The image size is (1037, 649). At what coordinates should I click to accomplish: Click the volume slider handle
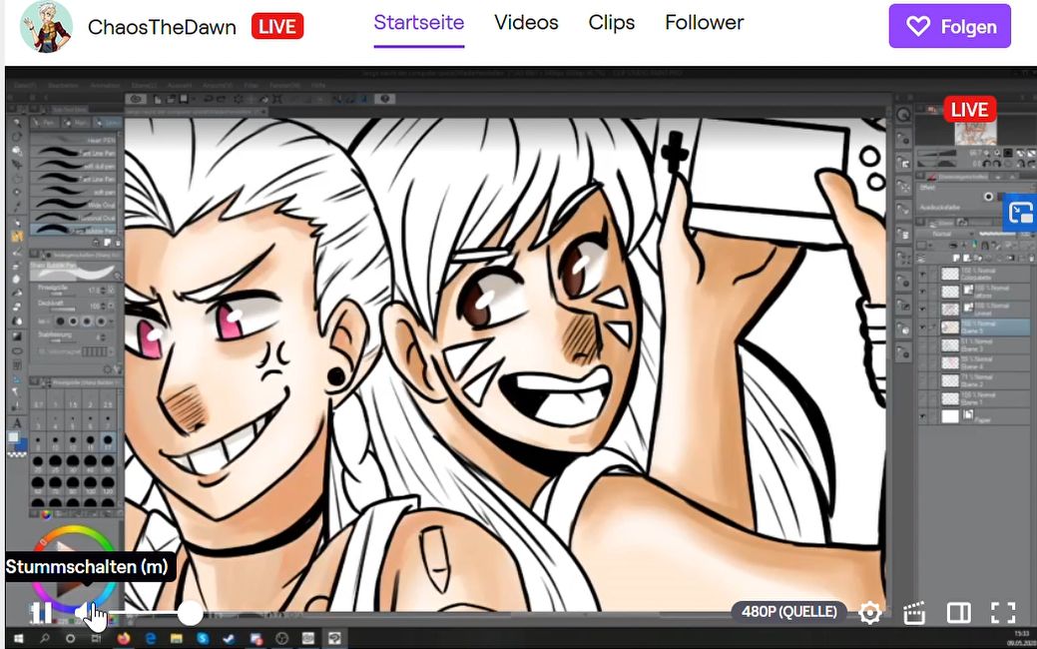[x=191, y=613]
